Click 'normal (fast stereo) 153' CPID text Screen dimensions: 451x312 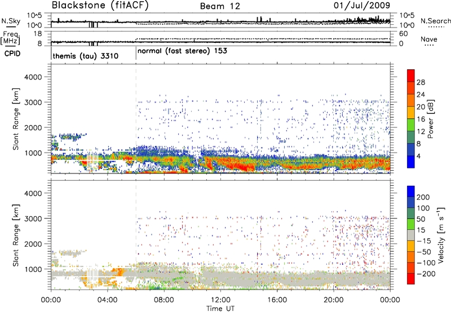[182, 51]
